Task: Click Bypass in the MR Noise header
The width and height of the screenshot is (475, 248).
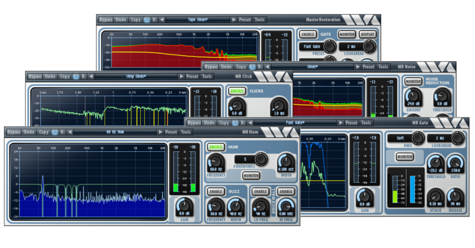Action: 211,66
